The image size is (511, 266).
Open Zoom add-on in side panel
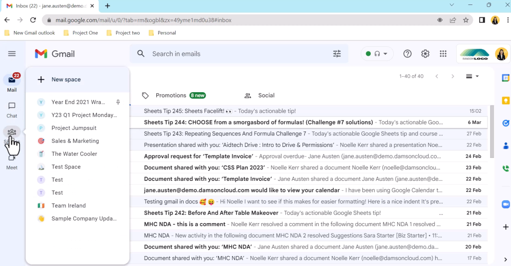tap(506, 204)
